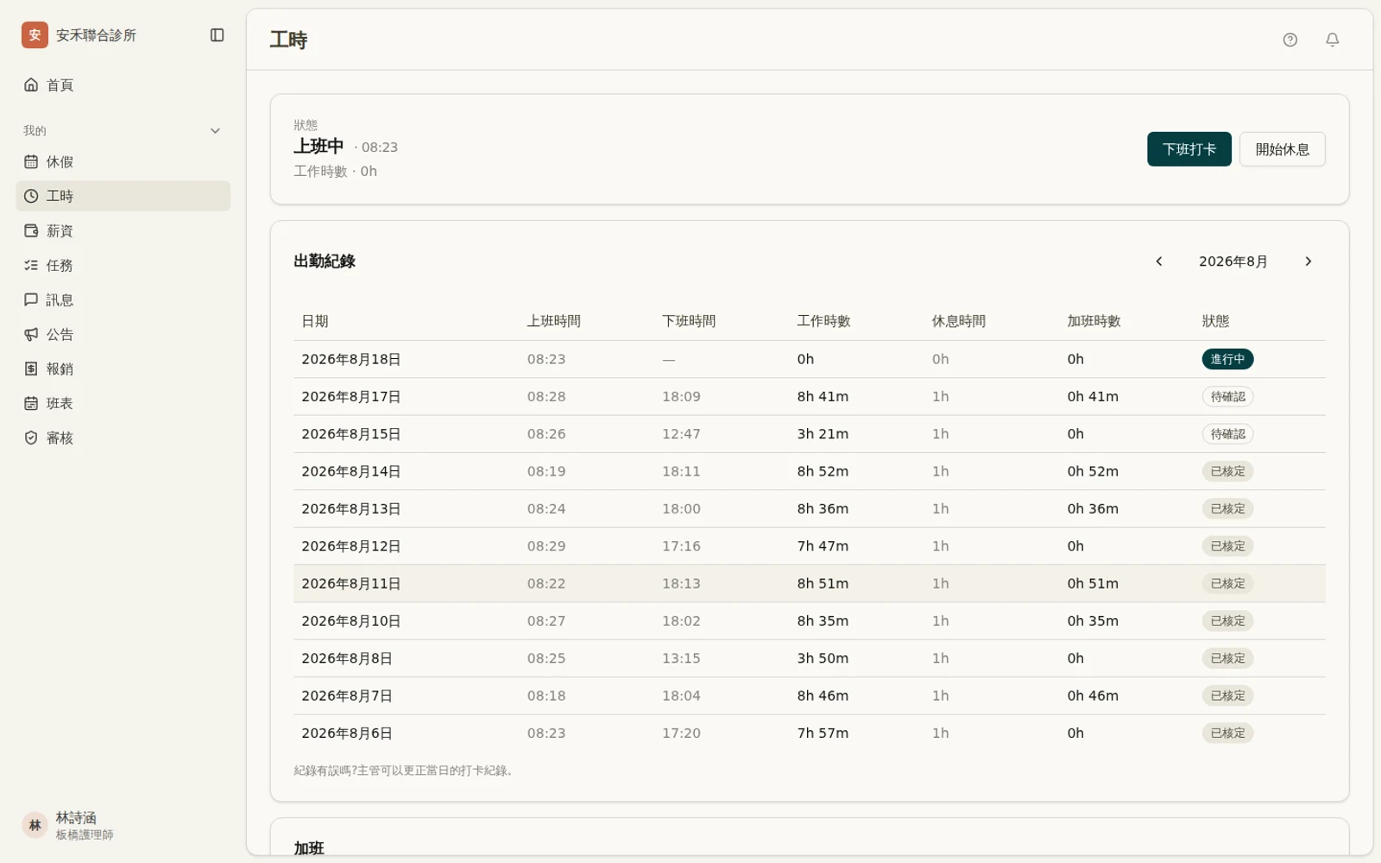This screenshot has height=863, width=1381.
Task: Click the 工作時數 column header
Action: point(823,321)
